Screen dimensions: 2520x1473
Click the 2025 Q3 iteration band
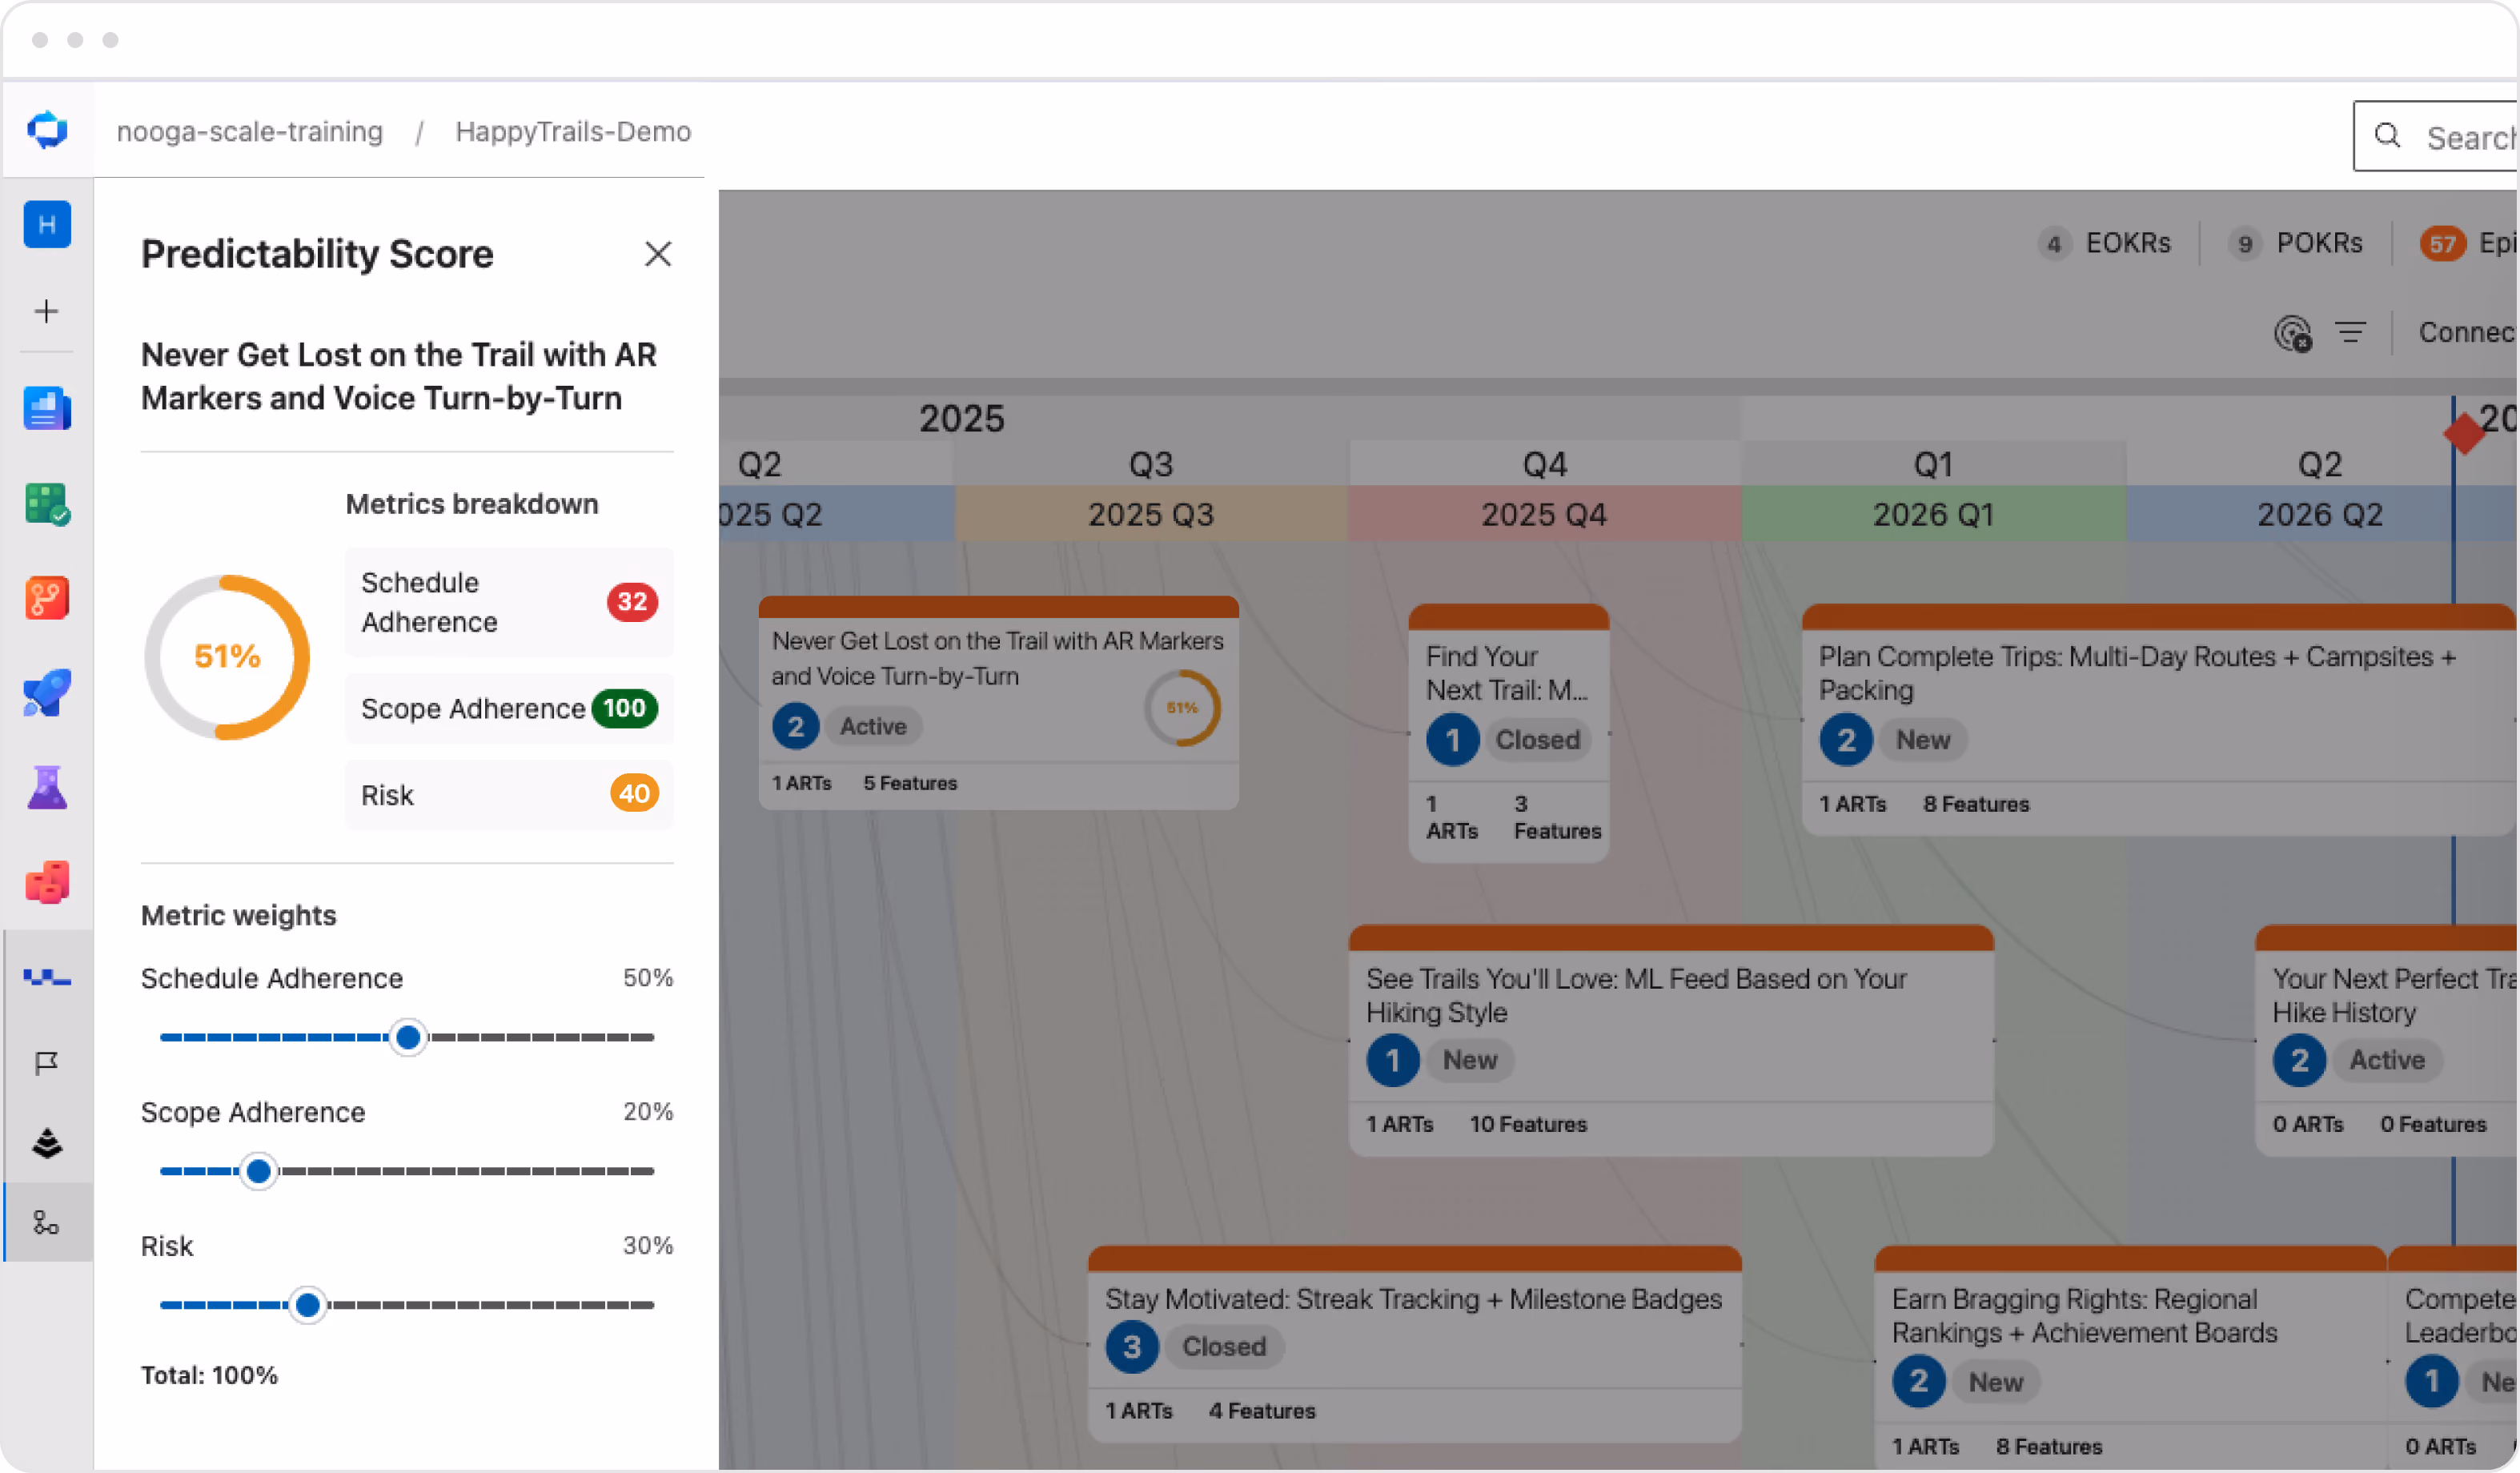1151,514
